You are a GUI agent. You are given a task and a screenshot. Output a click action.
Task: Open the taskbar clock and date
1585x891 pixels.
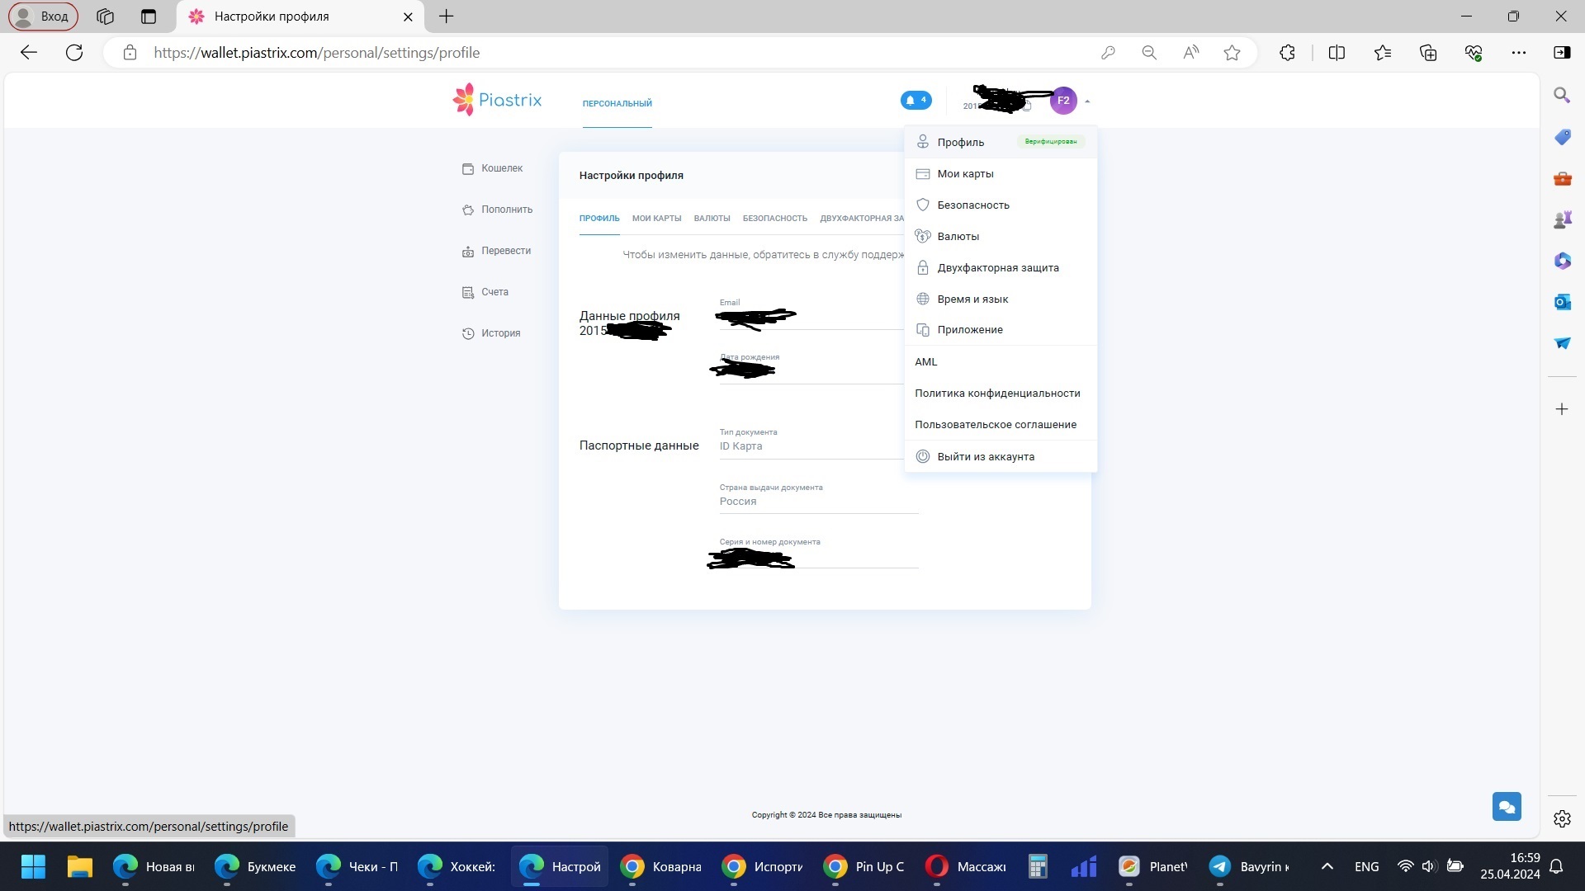(1510, 866)
